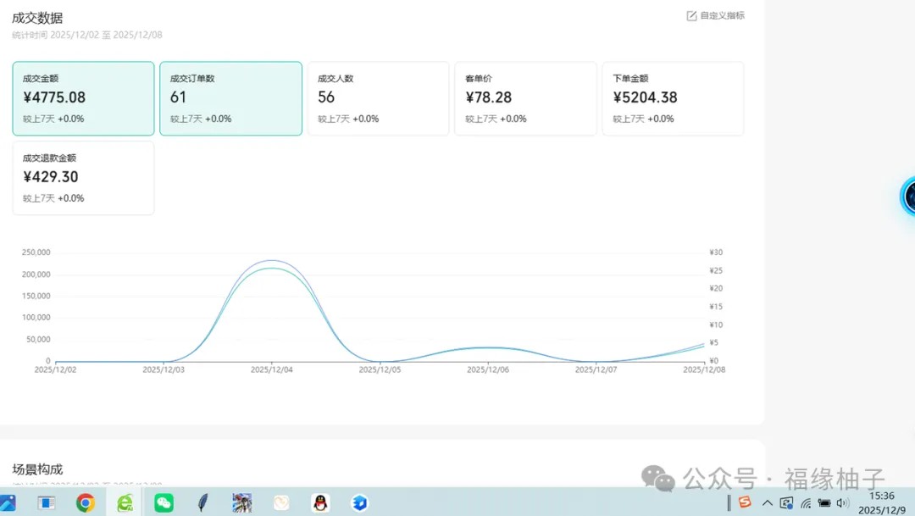Enable the 客单价 metric card
915x516 pixels.
pos(525,98)
